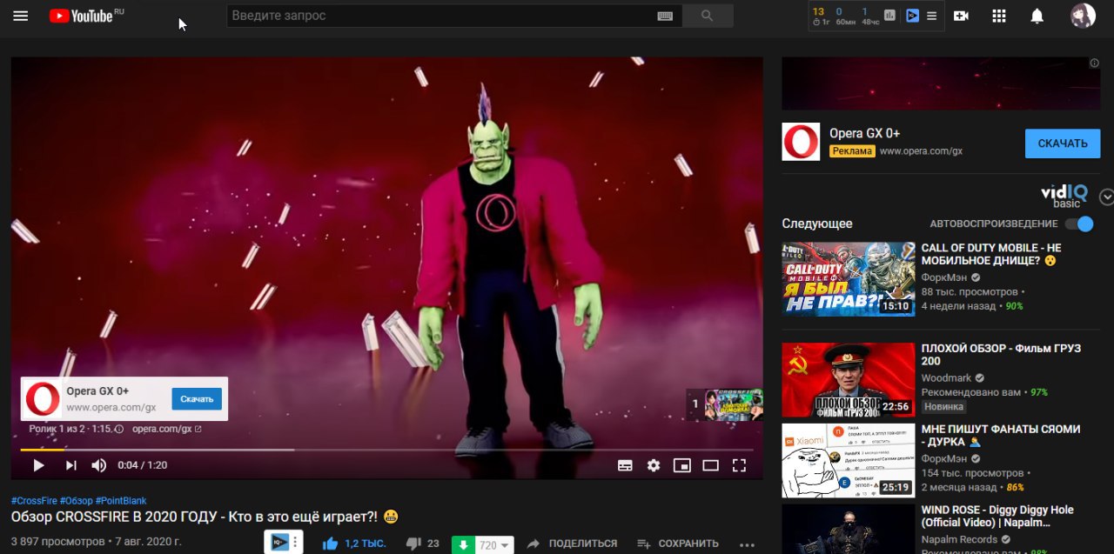Open the on-screen keyboard icon in search
Image resolution: width=1114 pixels, height=554 pixels.
click(665, 16)
